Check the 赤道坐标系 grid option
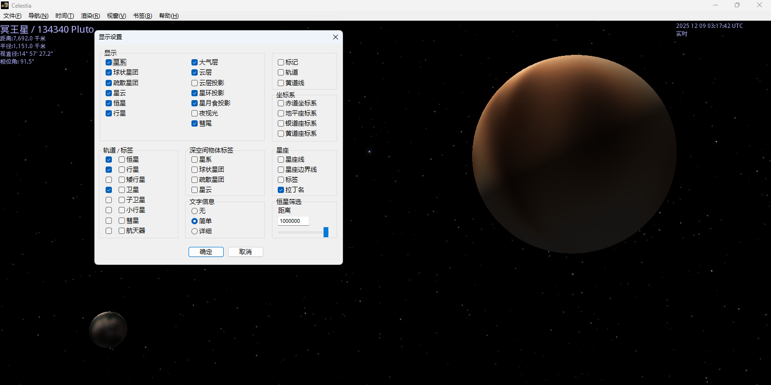The width and height of the screenshot is (771, 385). [281, 103]
